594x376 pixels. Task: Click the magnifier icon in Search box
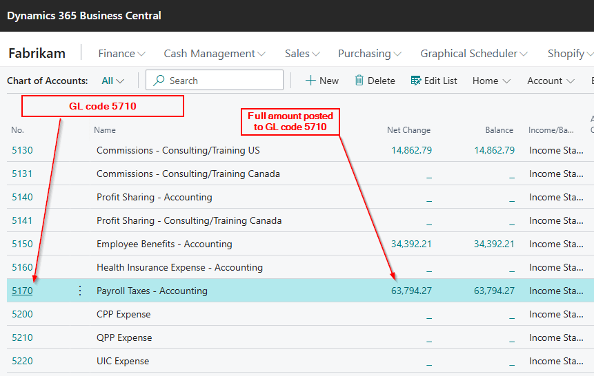(x=159, y=81)
